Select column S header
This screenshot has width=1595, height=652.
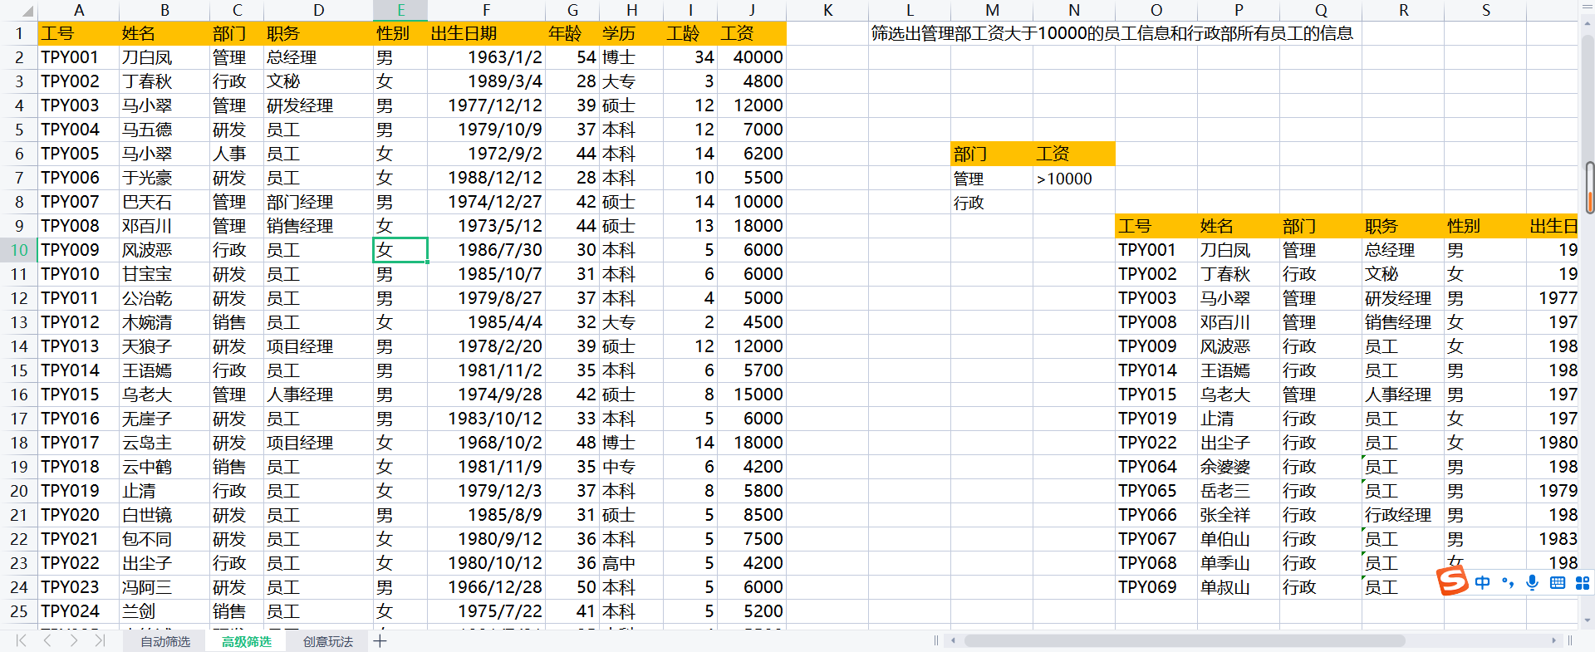click(1486, 11)
